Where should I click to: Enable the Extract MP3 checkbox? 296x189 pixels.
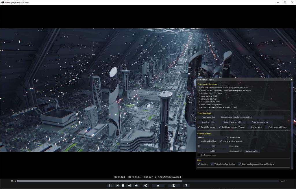tap(249, 127)
